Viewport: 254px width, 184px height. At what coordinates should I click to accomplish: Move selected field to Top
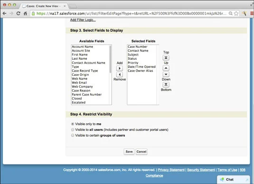click(x=166, y=57)
